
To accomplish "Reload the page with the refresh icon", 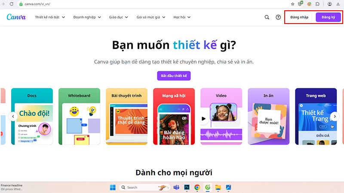I will pyautogui.click(x=12, y=4).
